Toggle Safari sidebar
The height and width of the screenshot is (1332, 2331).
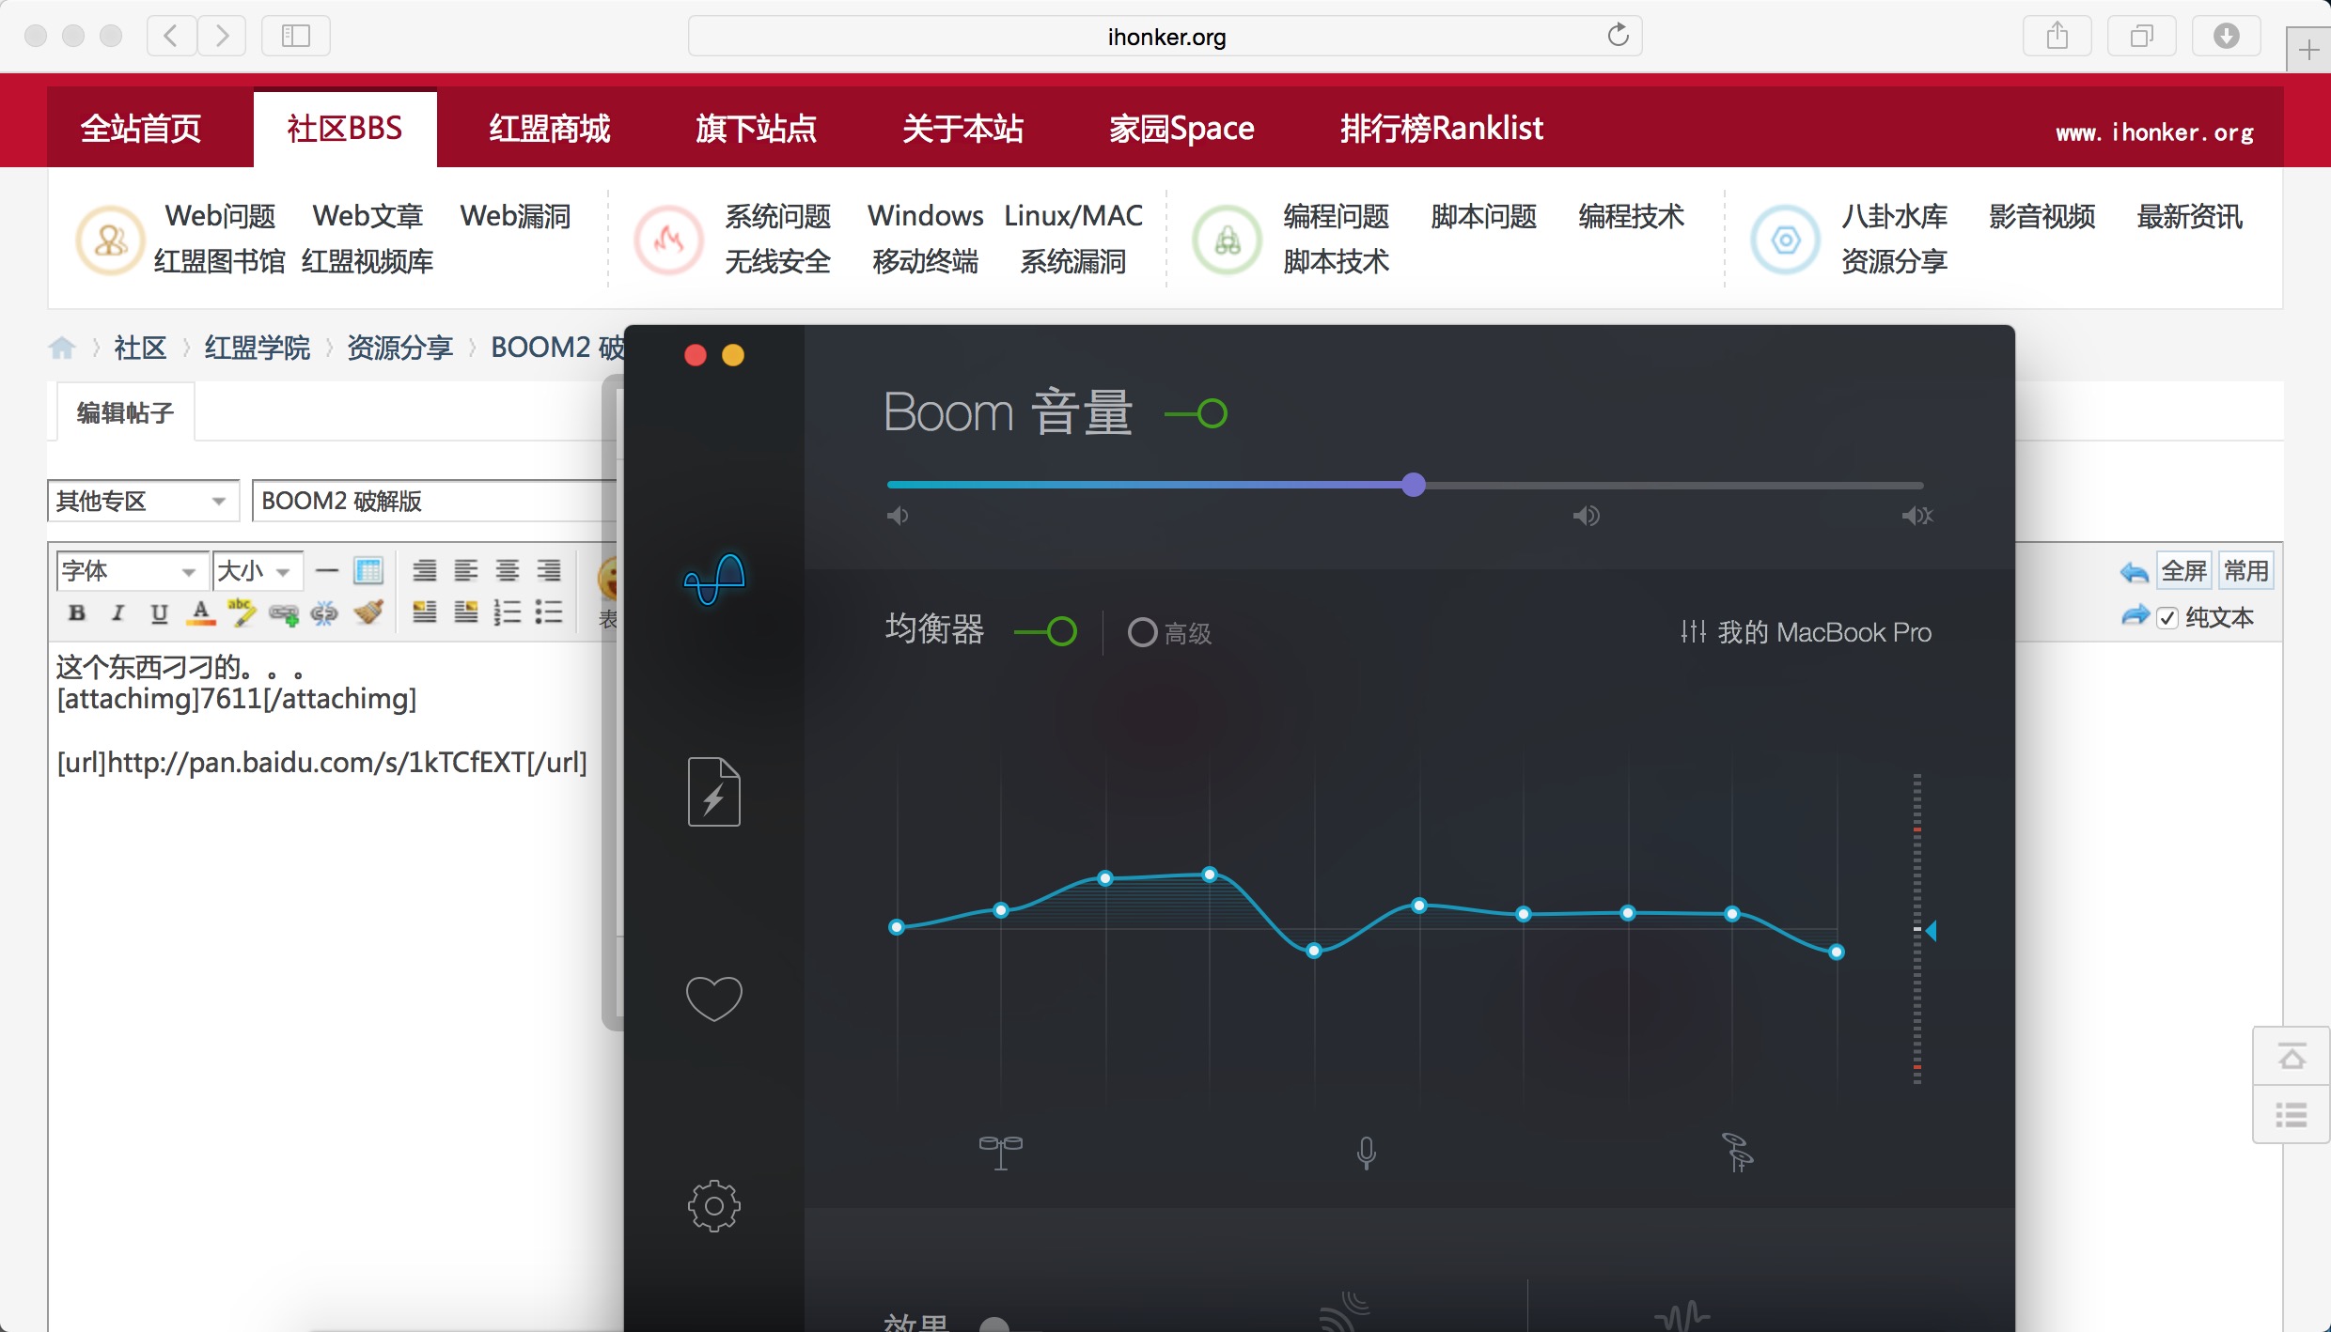tap(296, 36)
